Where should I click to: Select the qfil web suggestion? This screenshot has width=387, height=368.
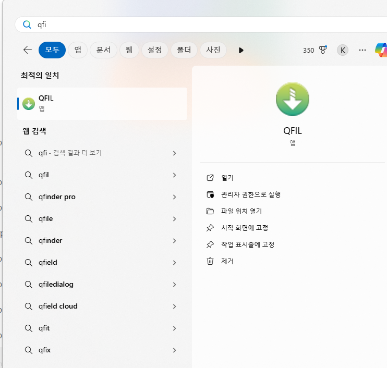click(x=102, y=175)
